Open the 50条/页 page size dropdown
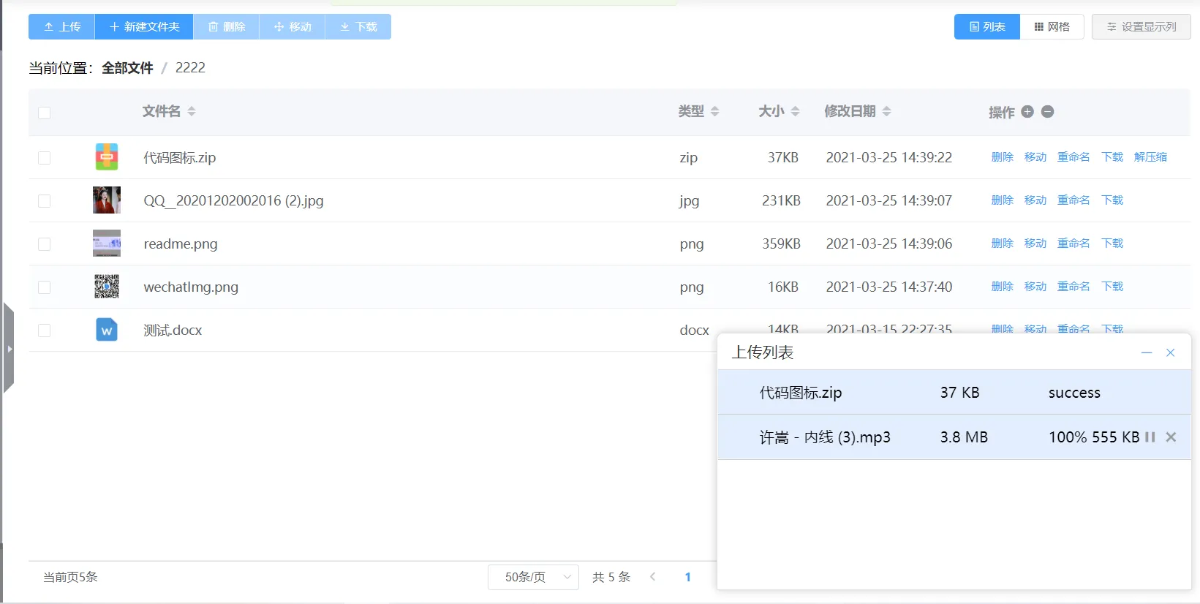The width and height of the screenshot is (1200, 604). tap(533, 577)
